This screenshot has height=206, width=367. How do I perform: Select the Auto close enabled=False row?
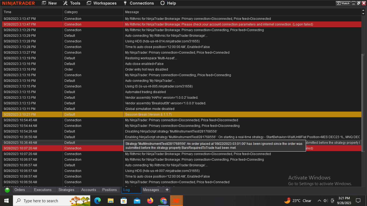click(182, 64)
